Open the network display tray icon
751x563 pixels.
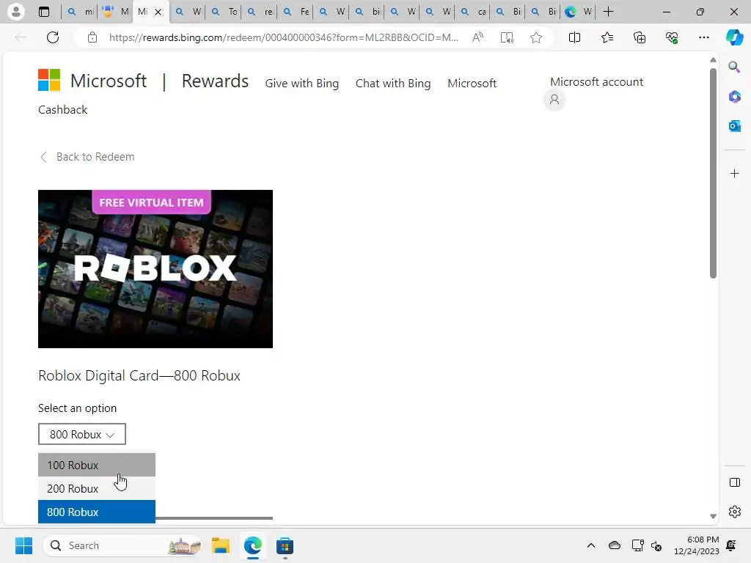(x=637, y=545)
